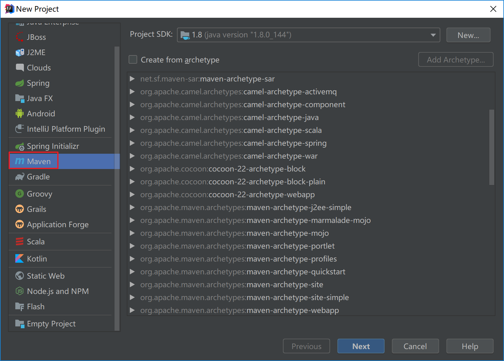Click the Previous button
This screenshot has height=361, width=504.
coord(307,346)
